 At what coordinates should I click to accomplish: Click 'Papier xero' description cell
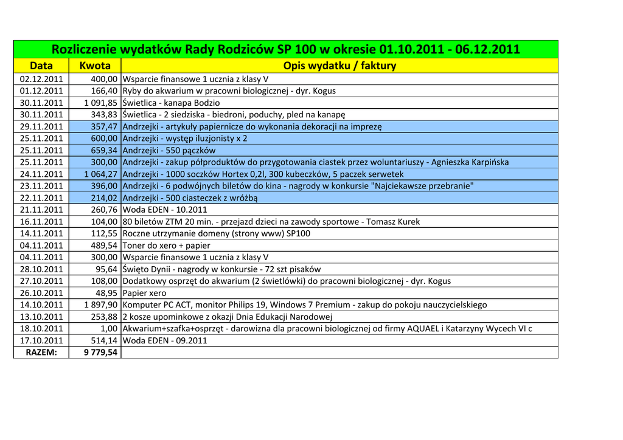(339, 293)
